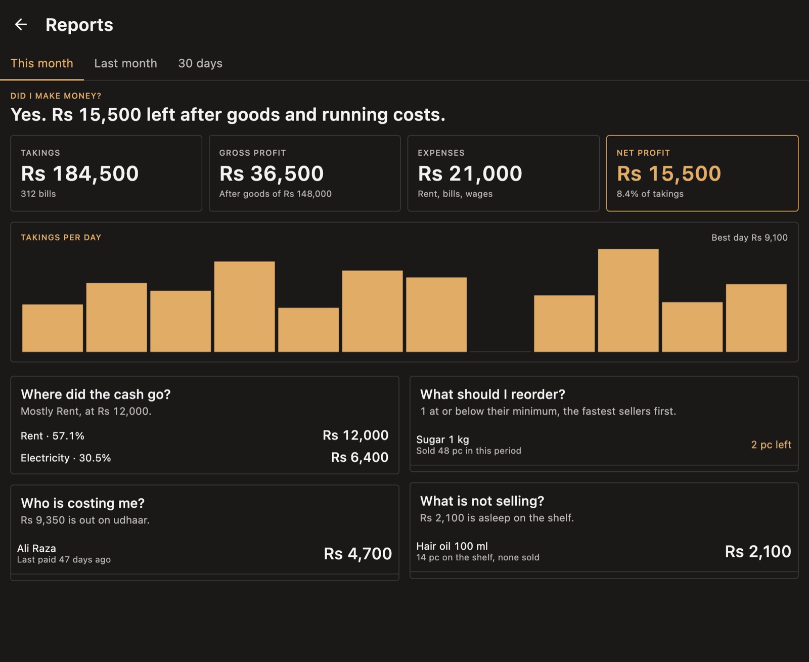The height and width of the screenshot is (662, 809).
Task: Click the Rs 2,100 hair oil stock value
Action: coord(758,552)
